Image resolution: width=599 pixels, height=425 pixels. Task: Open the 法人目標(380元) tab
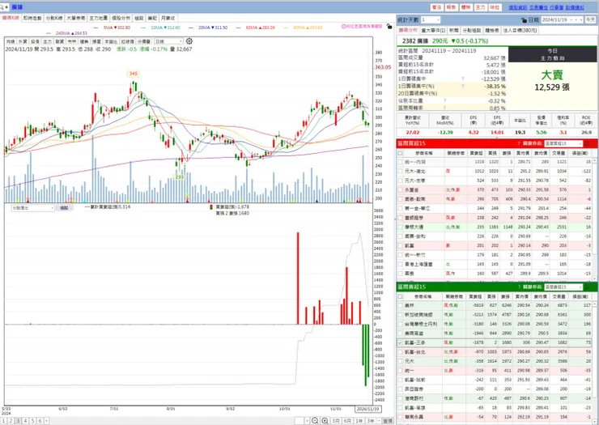(x=520, y=30)
